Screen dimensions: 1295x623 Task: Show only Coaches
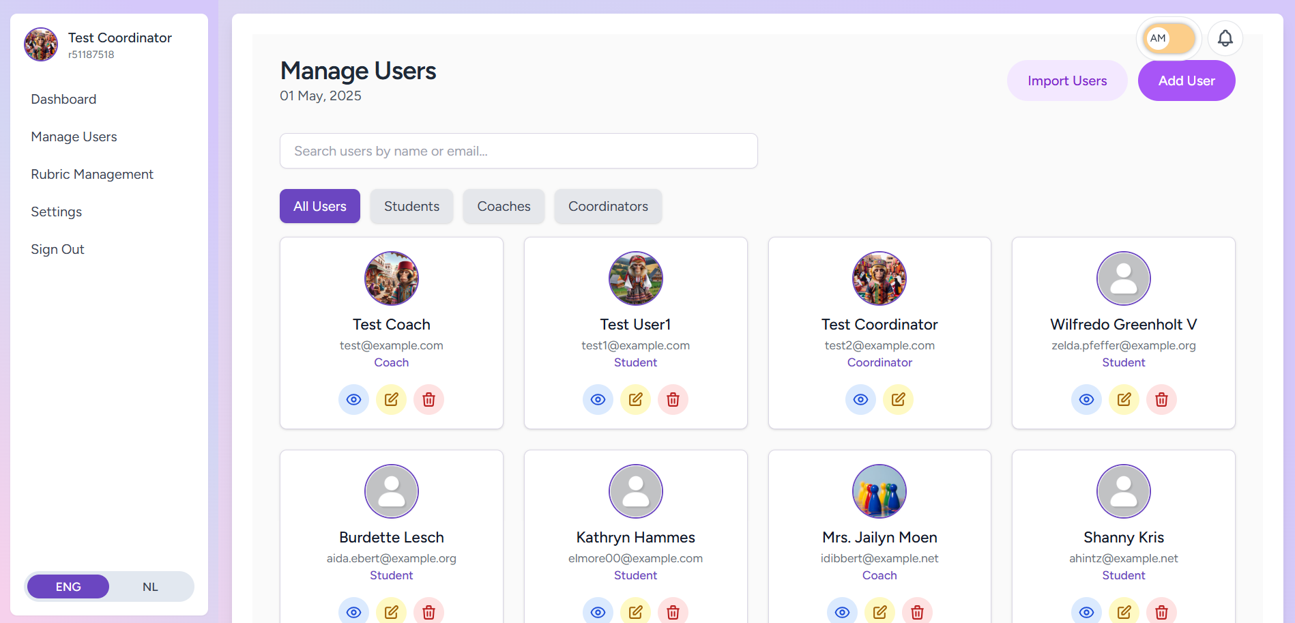click(504, 206)
